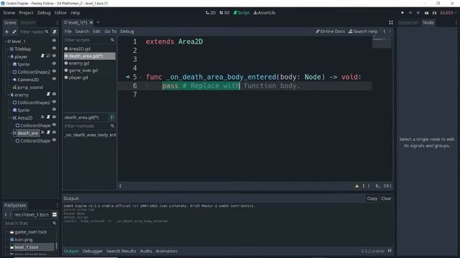
Task: Collapse the death_area node children
Action: tap(11, 133)
